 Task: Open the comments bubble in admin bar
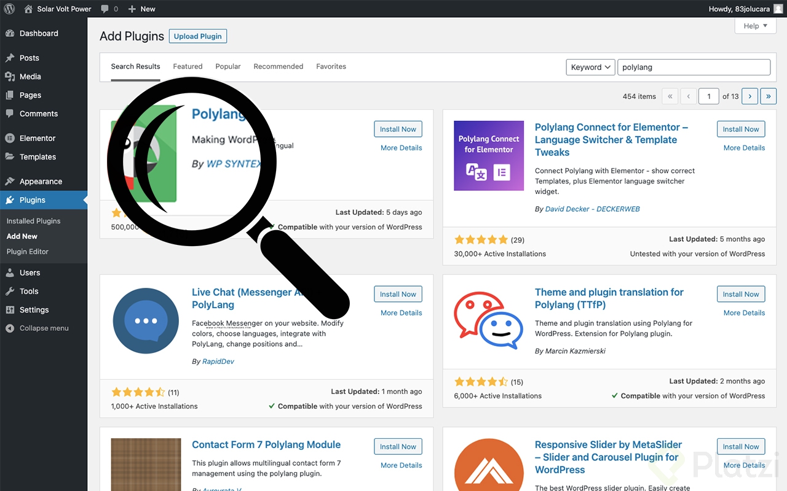(x=105, y=9)
